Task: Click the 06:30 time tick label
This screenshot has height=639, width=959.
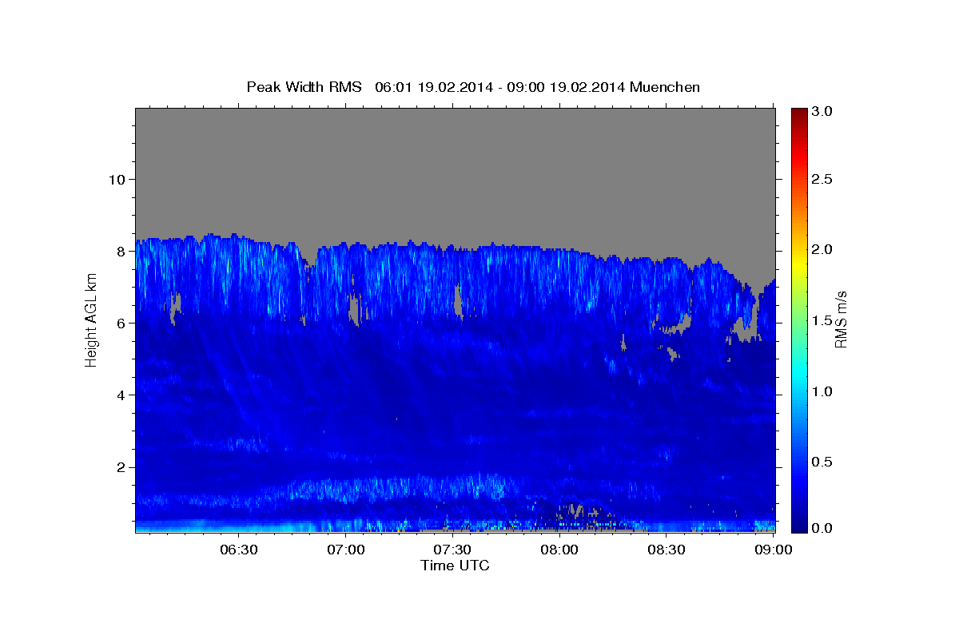Action: click(239, 550)
